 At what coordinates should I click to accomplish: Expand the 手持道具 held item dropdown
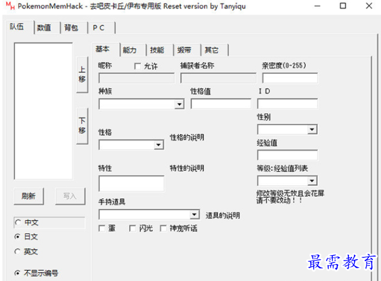[x=194, y=215]
